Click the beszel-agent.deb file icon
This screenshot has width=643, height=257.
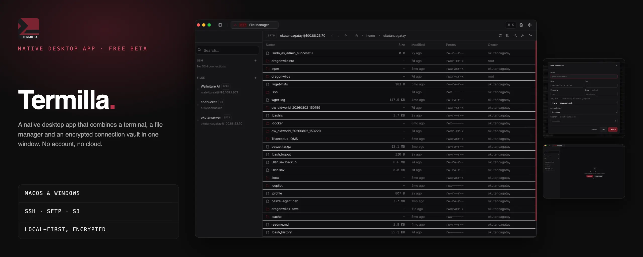click(267, 201)
